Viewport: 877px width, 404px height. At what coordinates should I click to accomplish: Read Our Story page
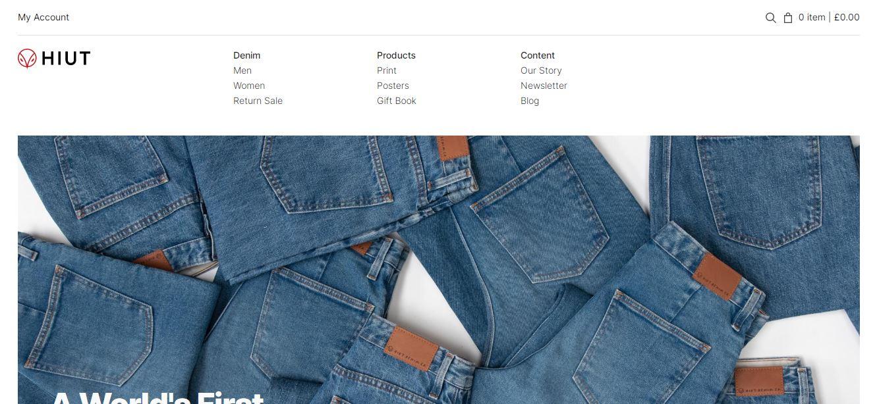pyautogui.click(x=541, y=70)
